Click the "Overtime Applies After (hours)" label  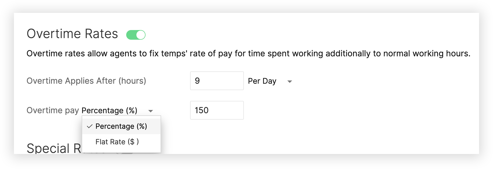(86, 81)
